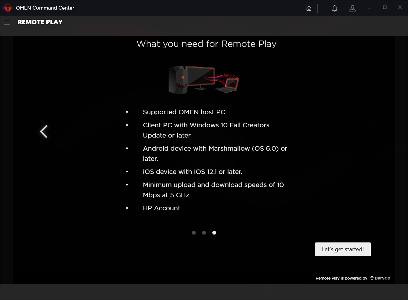The width and height of the screenshot is (408, 300).
Task: Click the Parsec logo link
Action: (380, 278)
